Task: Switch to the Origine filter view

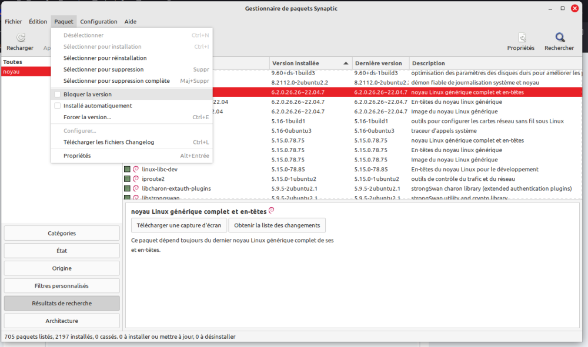Action: point(61,268)
